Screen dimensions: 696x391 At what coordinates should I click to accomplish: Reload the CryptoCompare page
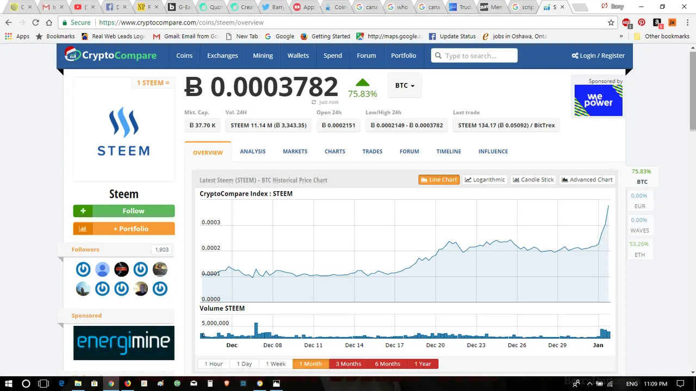click(x=35, y=22)
